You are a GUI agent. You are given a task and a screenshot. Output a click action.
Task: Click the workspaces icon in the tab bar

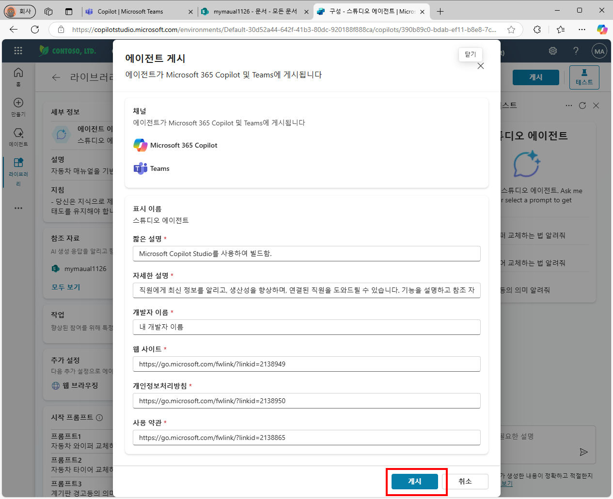[48, 12]
